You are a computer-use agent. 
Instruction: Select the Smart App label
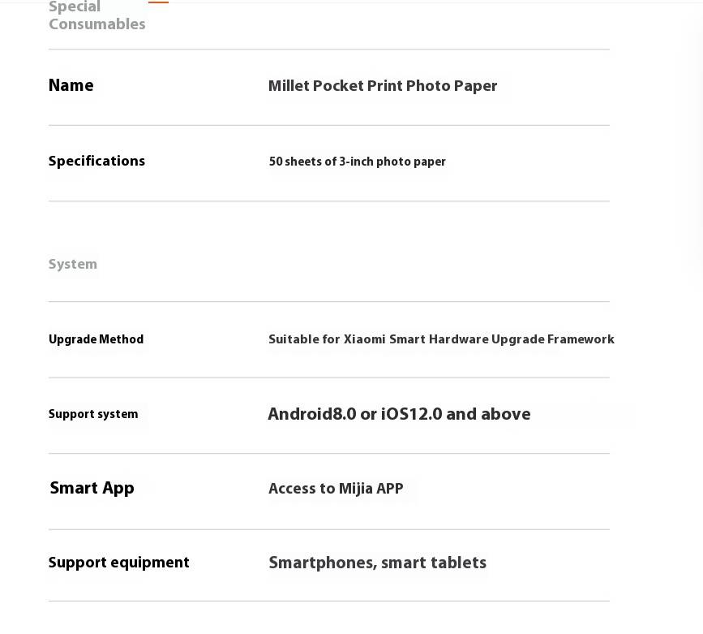click(x=92, y=488)
